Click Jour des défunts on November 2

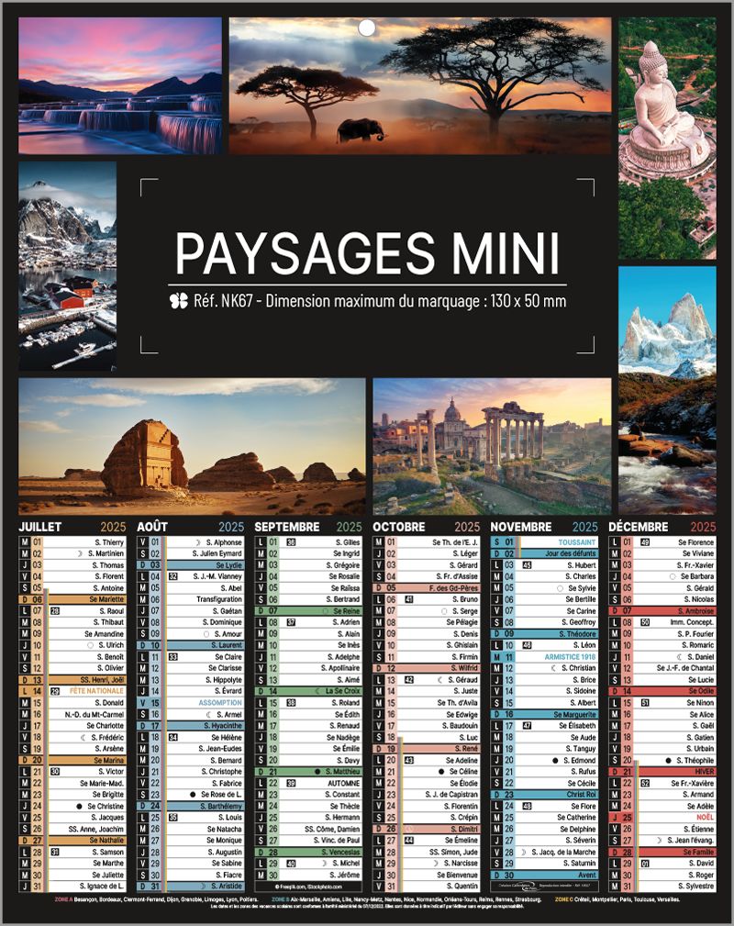tap(571, 553)
